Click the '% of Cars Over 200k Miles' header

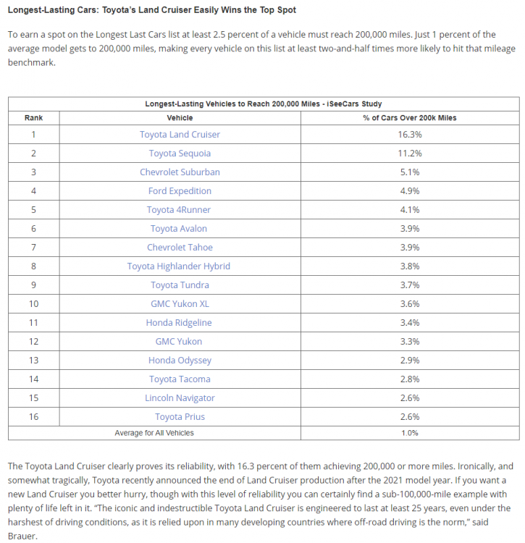[x=409, y=117]
